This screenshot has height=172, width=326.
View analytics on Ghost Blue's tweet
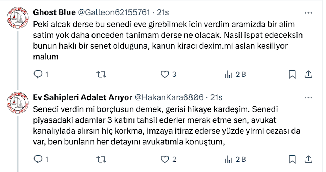click(228, 74)
